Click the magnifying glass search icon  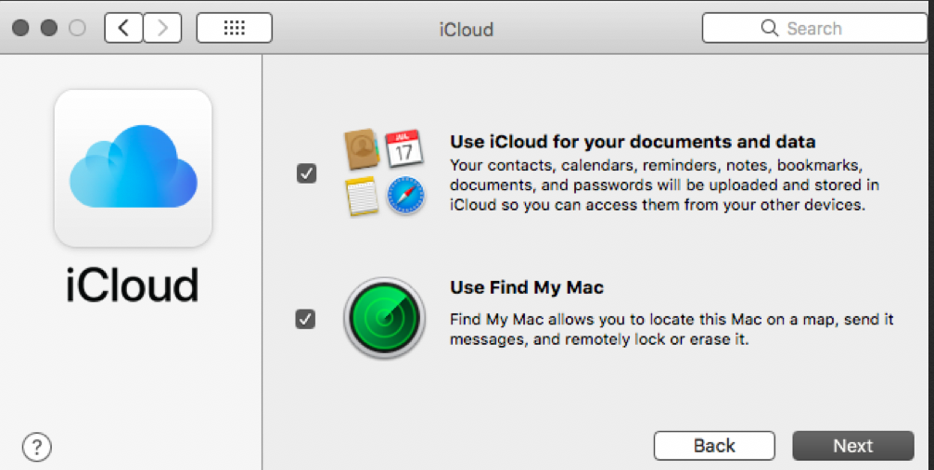pos(769,28)
